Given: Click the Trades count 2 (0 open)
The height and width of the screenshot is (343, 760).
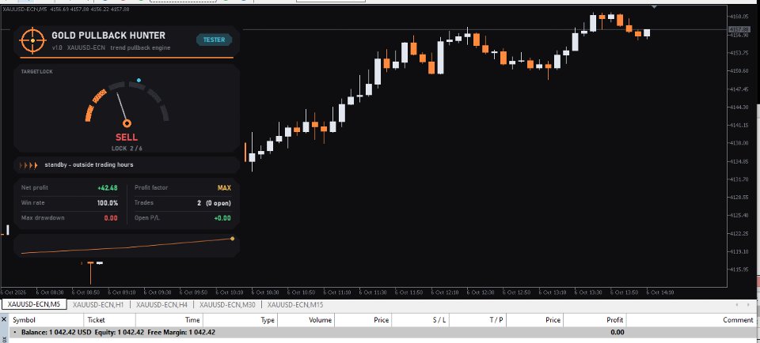Looking at the screenshot, I should click(214, 203).
